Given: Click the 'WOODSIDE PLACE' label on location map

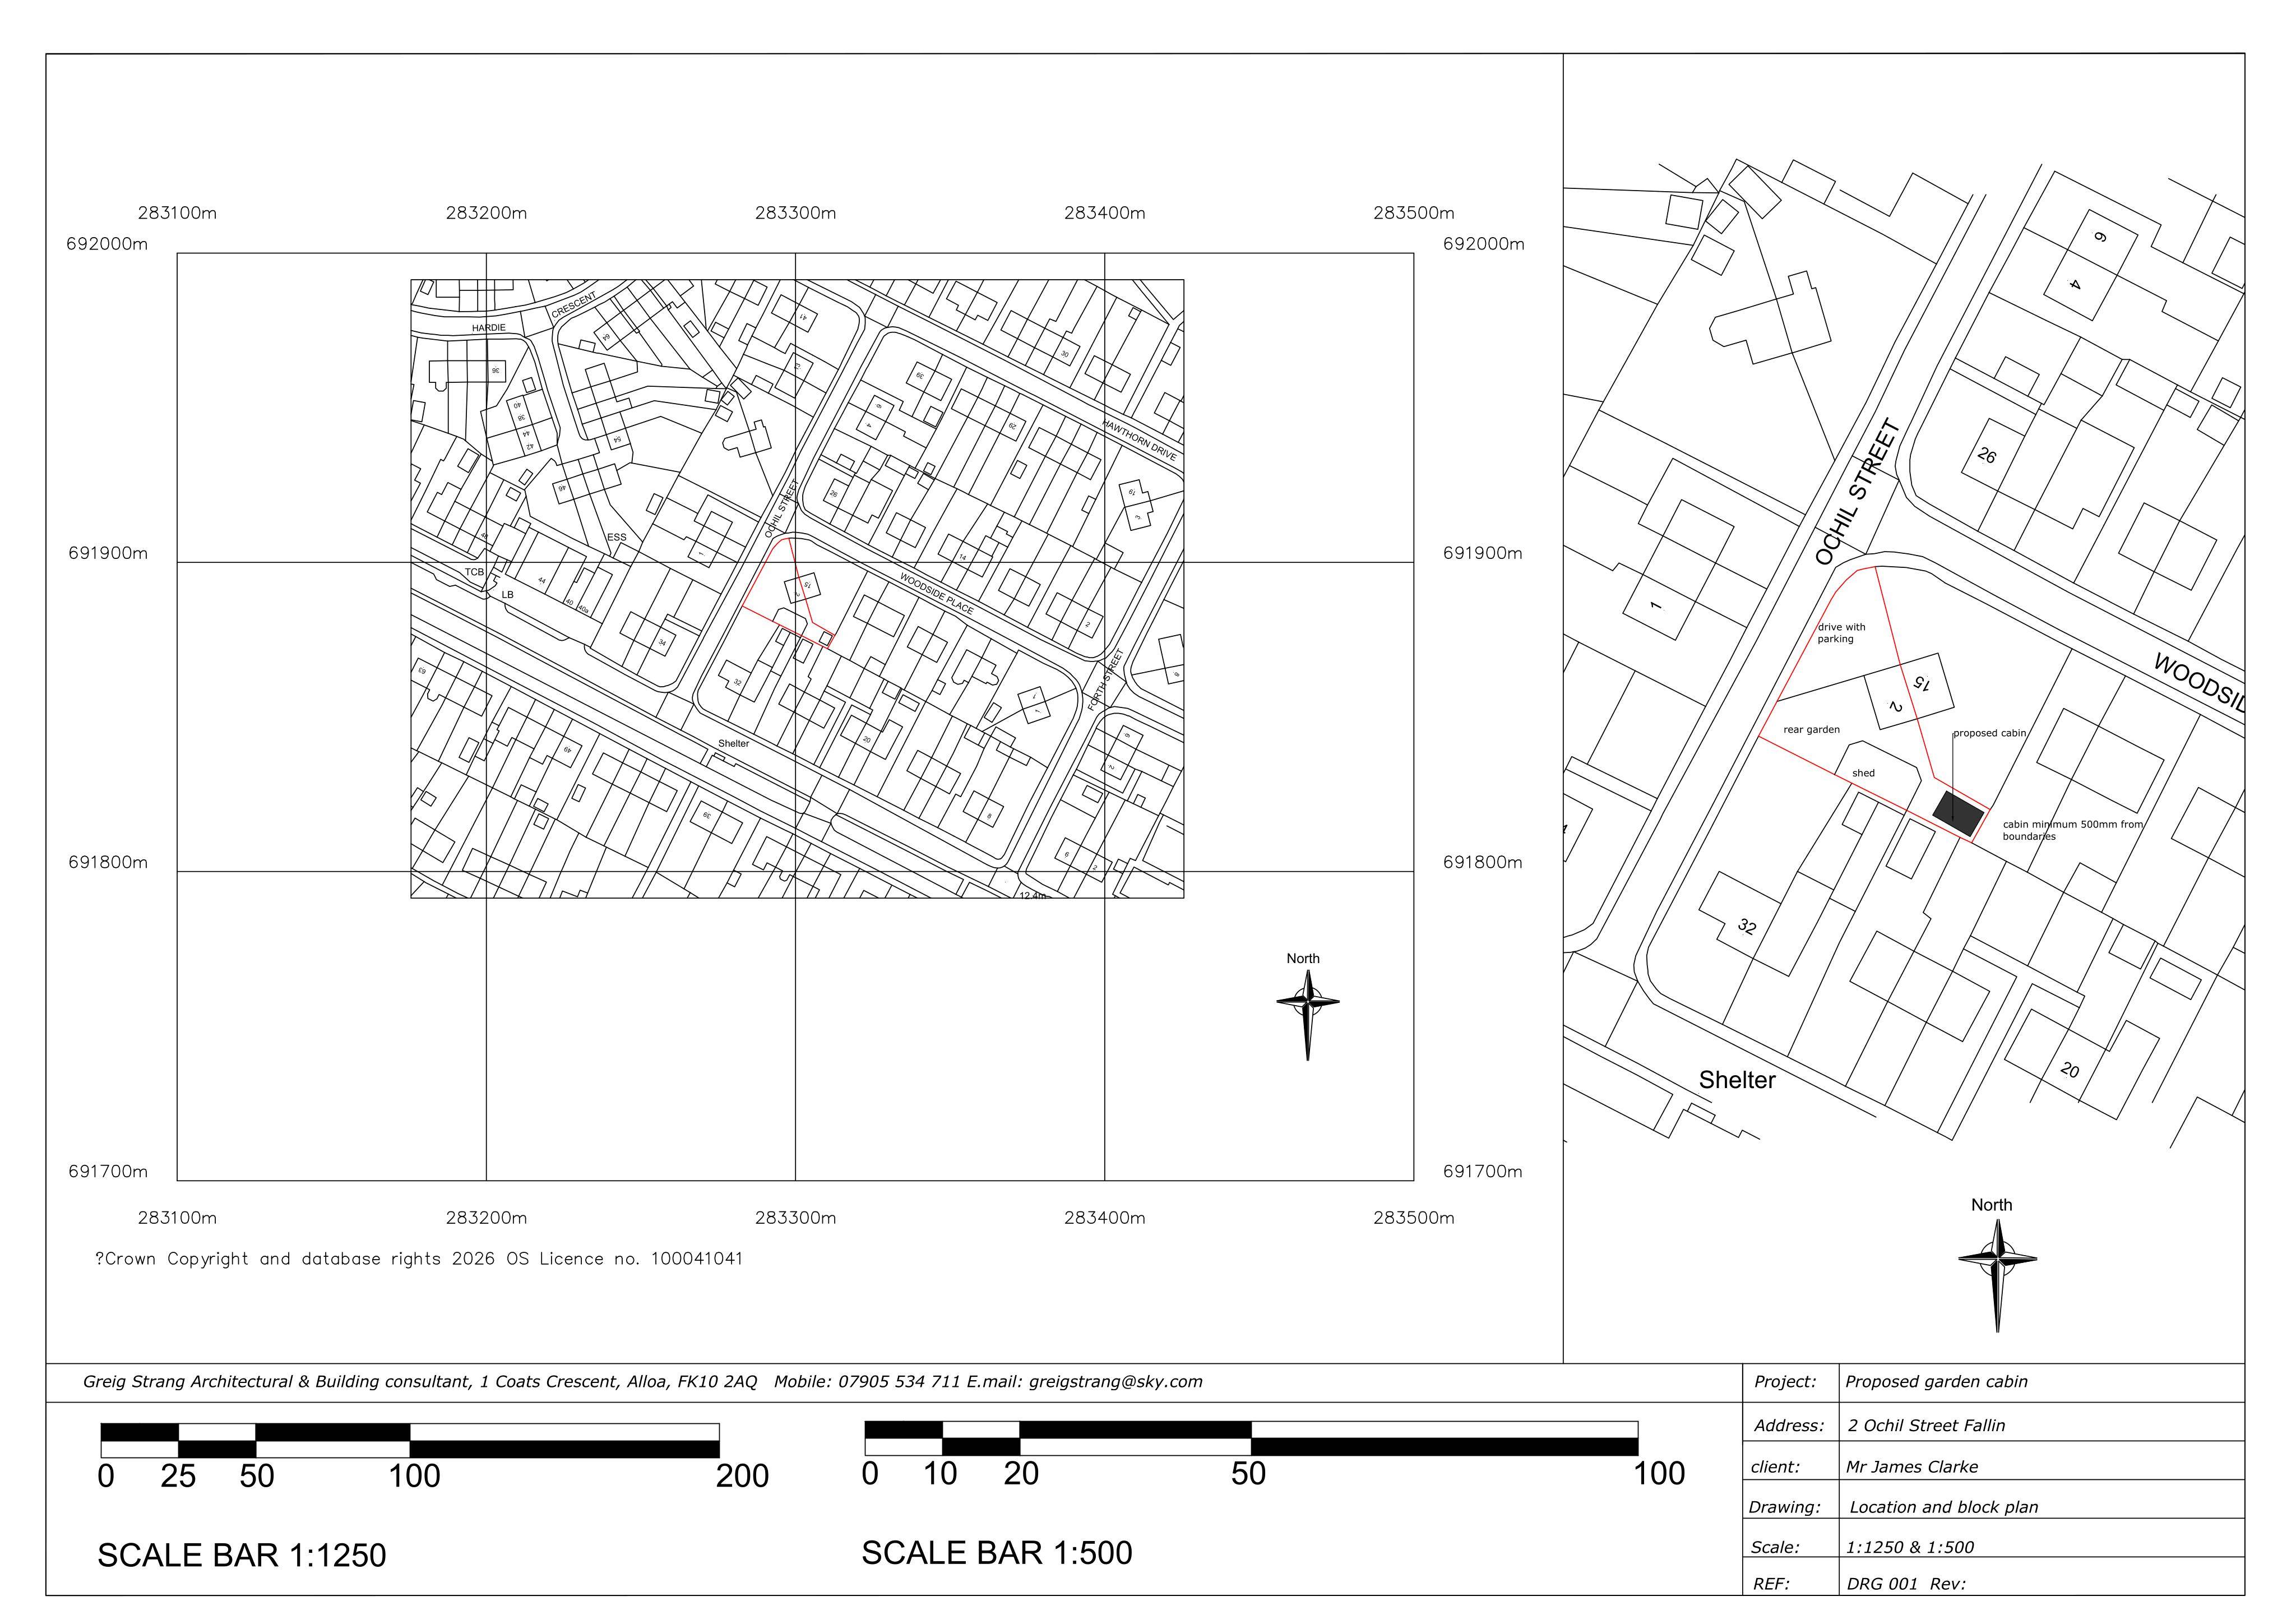Looking at the screenshot, I should coord(936,594).
